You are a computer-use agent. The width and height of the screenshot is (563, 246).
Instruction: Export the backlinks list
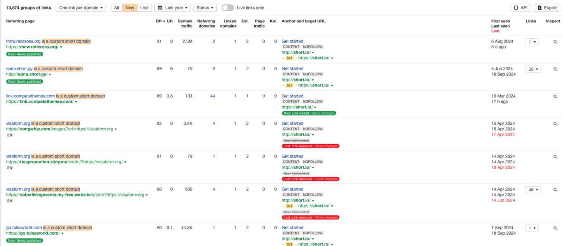pos(546,8)
